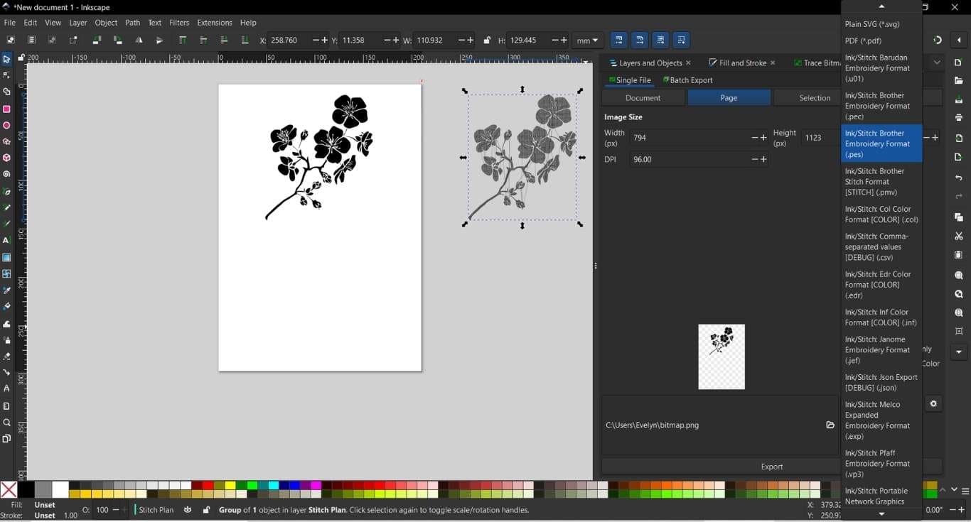Activate the Text tool
The image size is (971, 522).
point(6,241)
